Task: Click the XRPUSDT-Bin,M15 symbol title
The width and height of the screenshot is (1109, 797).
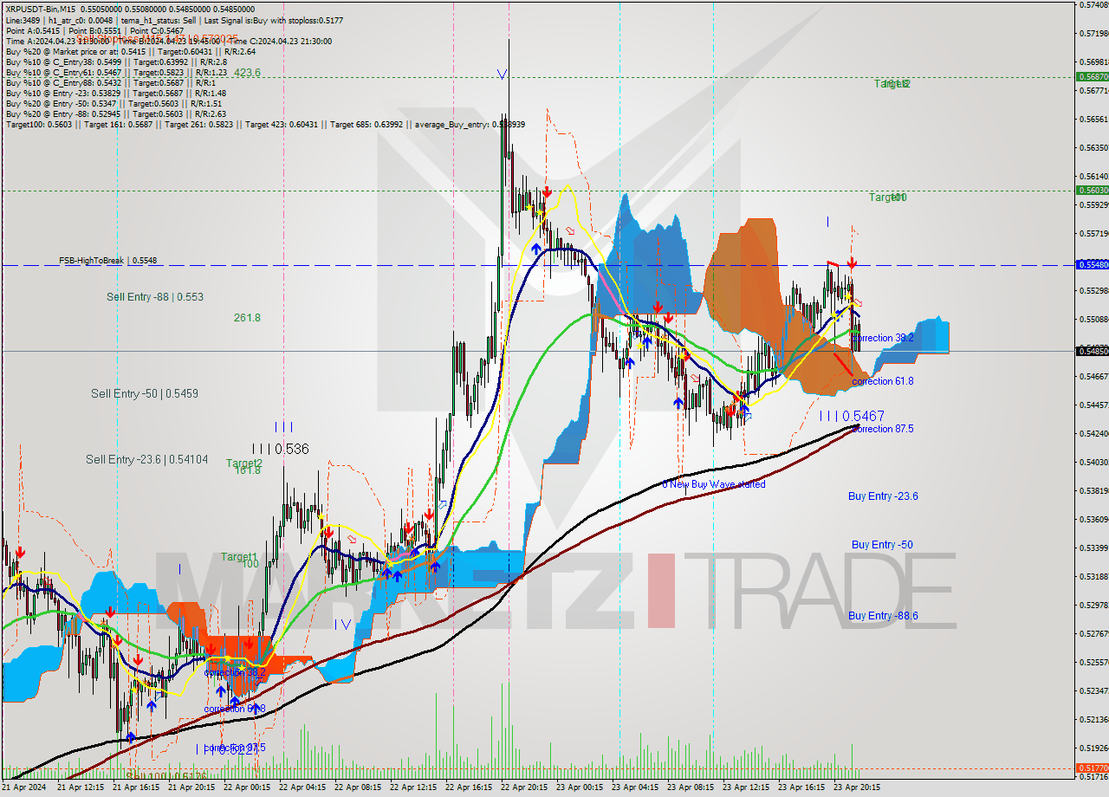Action: click(x=41, y=8)
